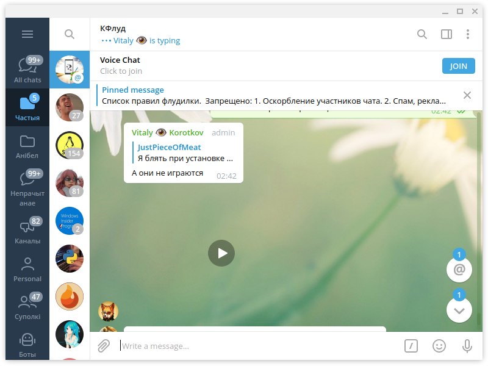Screen dimensions: 488x366
Task: Attach a file with paperclip icon
Action: tap(104, 346)
